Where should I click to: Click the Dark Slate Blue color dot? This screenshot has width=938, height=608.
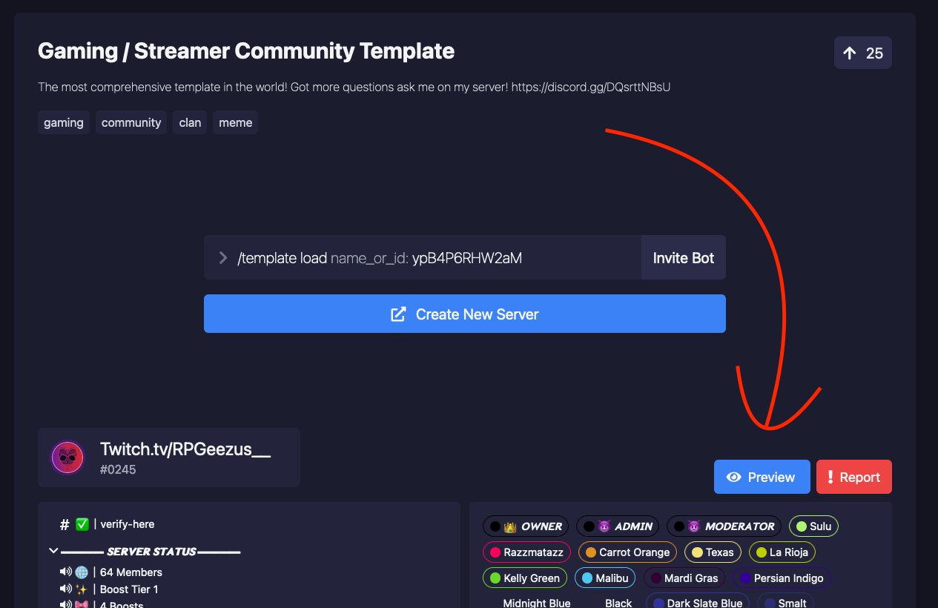click(658, 604)
